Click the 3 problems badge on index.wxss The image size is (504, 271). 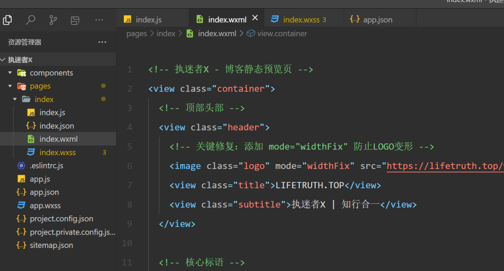coord(104,152)
